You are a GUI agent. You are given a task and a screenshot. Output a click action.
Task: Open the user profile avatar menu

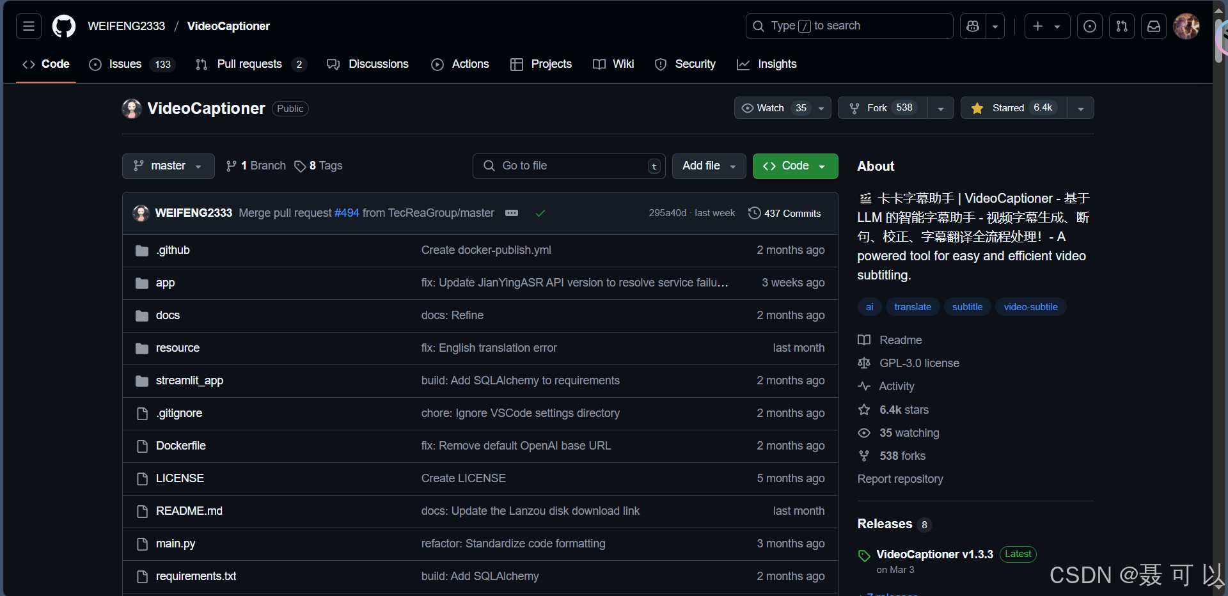click(x=1186, y=26)
